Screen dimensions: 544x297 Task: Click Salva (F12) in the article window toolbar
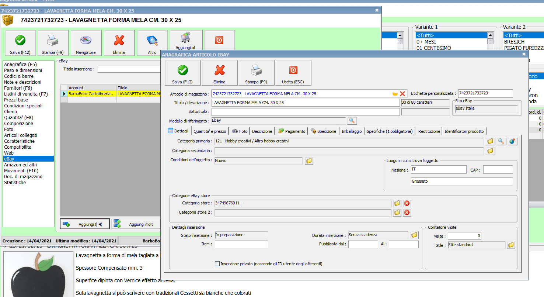20,43
